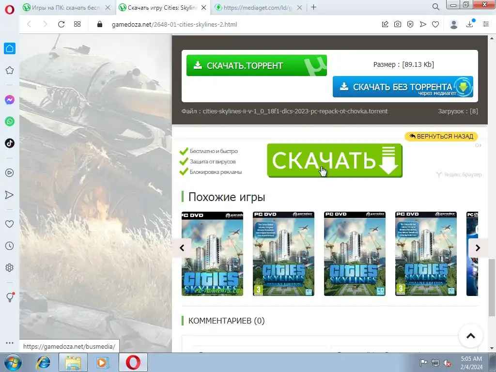The image size is (496, 372).
Task: Open TikTok in the sidebar
Action: click(10, 143)
